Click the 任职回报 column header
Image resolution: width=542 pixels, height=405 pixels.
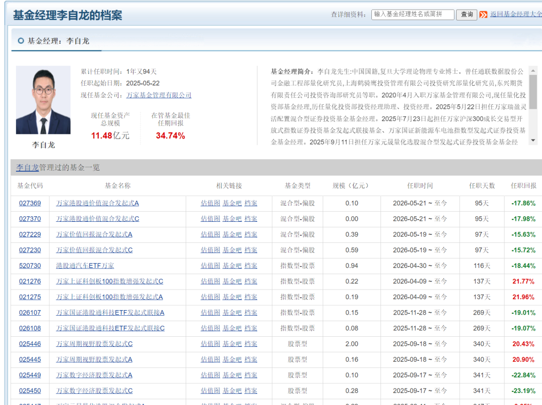[x=523, y=186]
